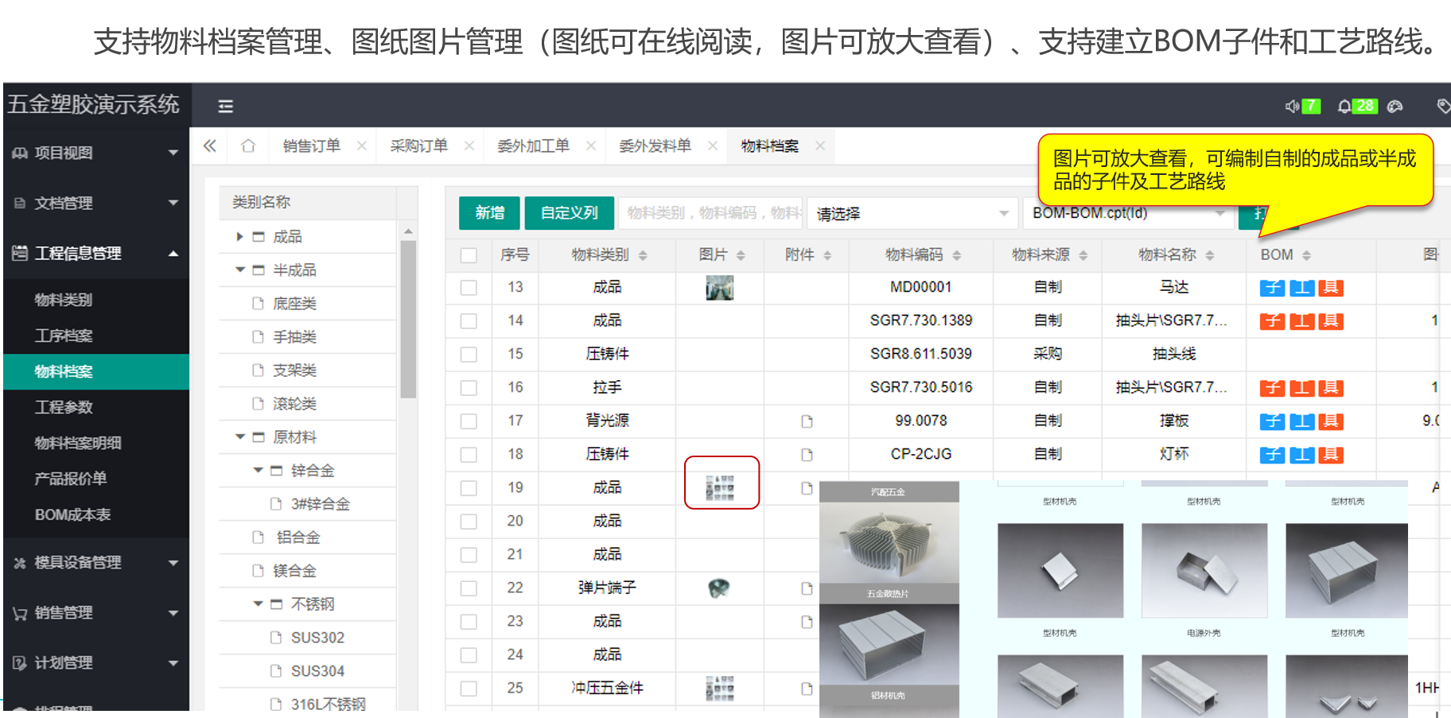Image resolution: width=1451 pixels, height=718 pixels.
Task: Open the speaker announcements icon with badge 7
Action: [1302, 106]
